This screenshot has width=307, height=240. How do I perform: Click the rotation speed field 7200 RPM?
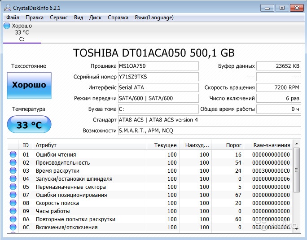[279, 87]
